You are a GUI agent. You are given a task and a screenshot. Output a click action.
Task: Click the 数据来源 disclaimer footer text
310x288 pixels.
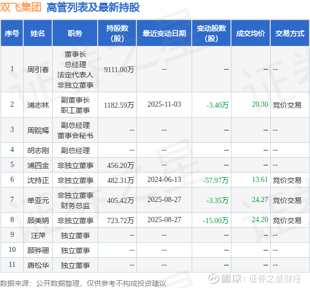83,283
